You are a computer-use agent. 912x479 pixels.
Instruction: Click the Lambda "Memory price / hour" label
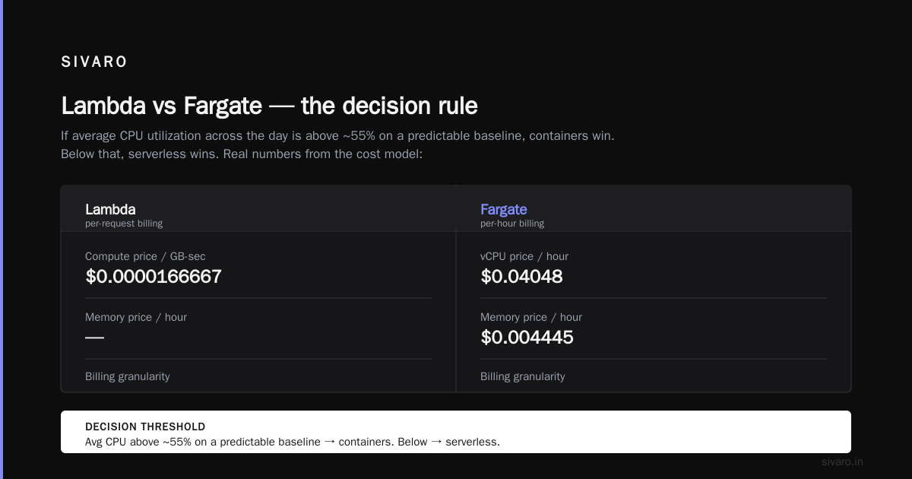click(136, 317)
